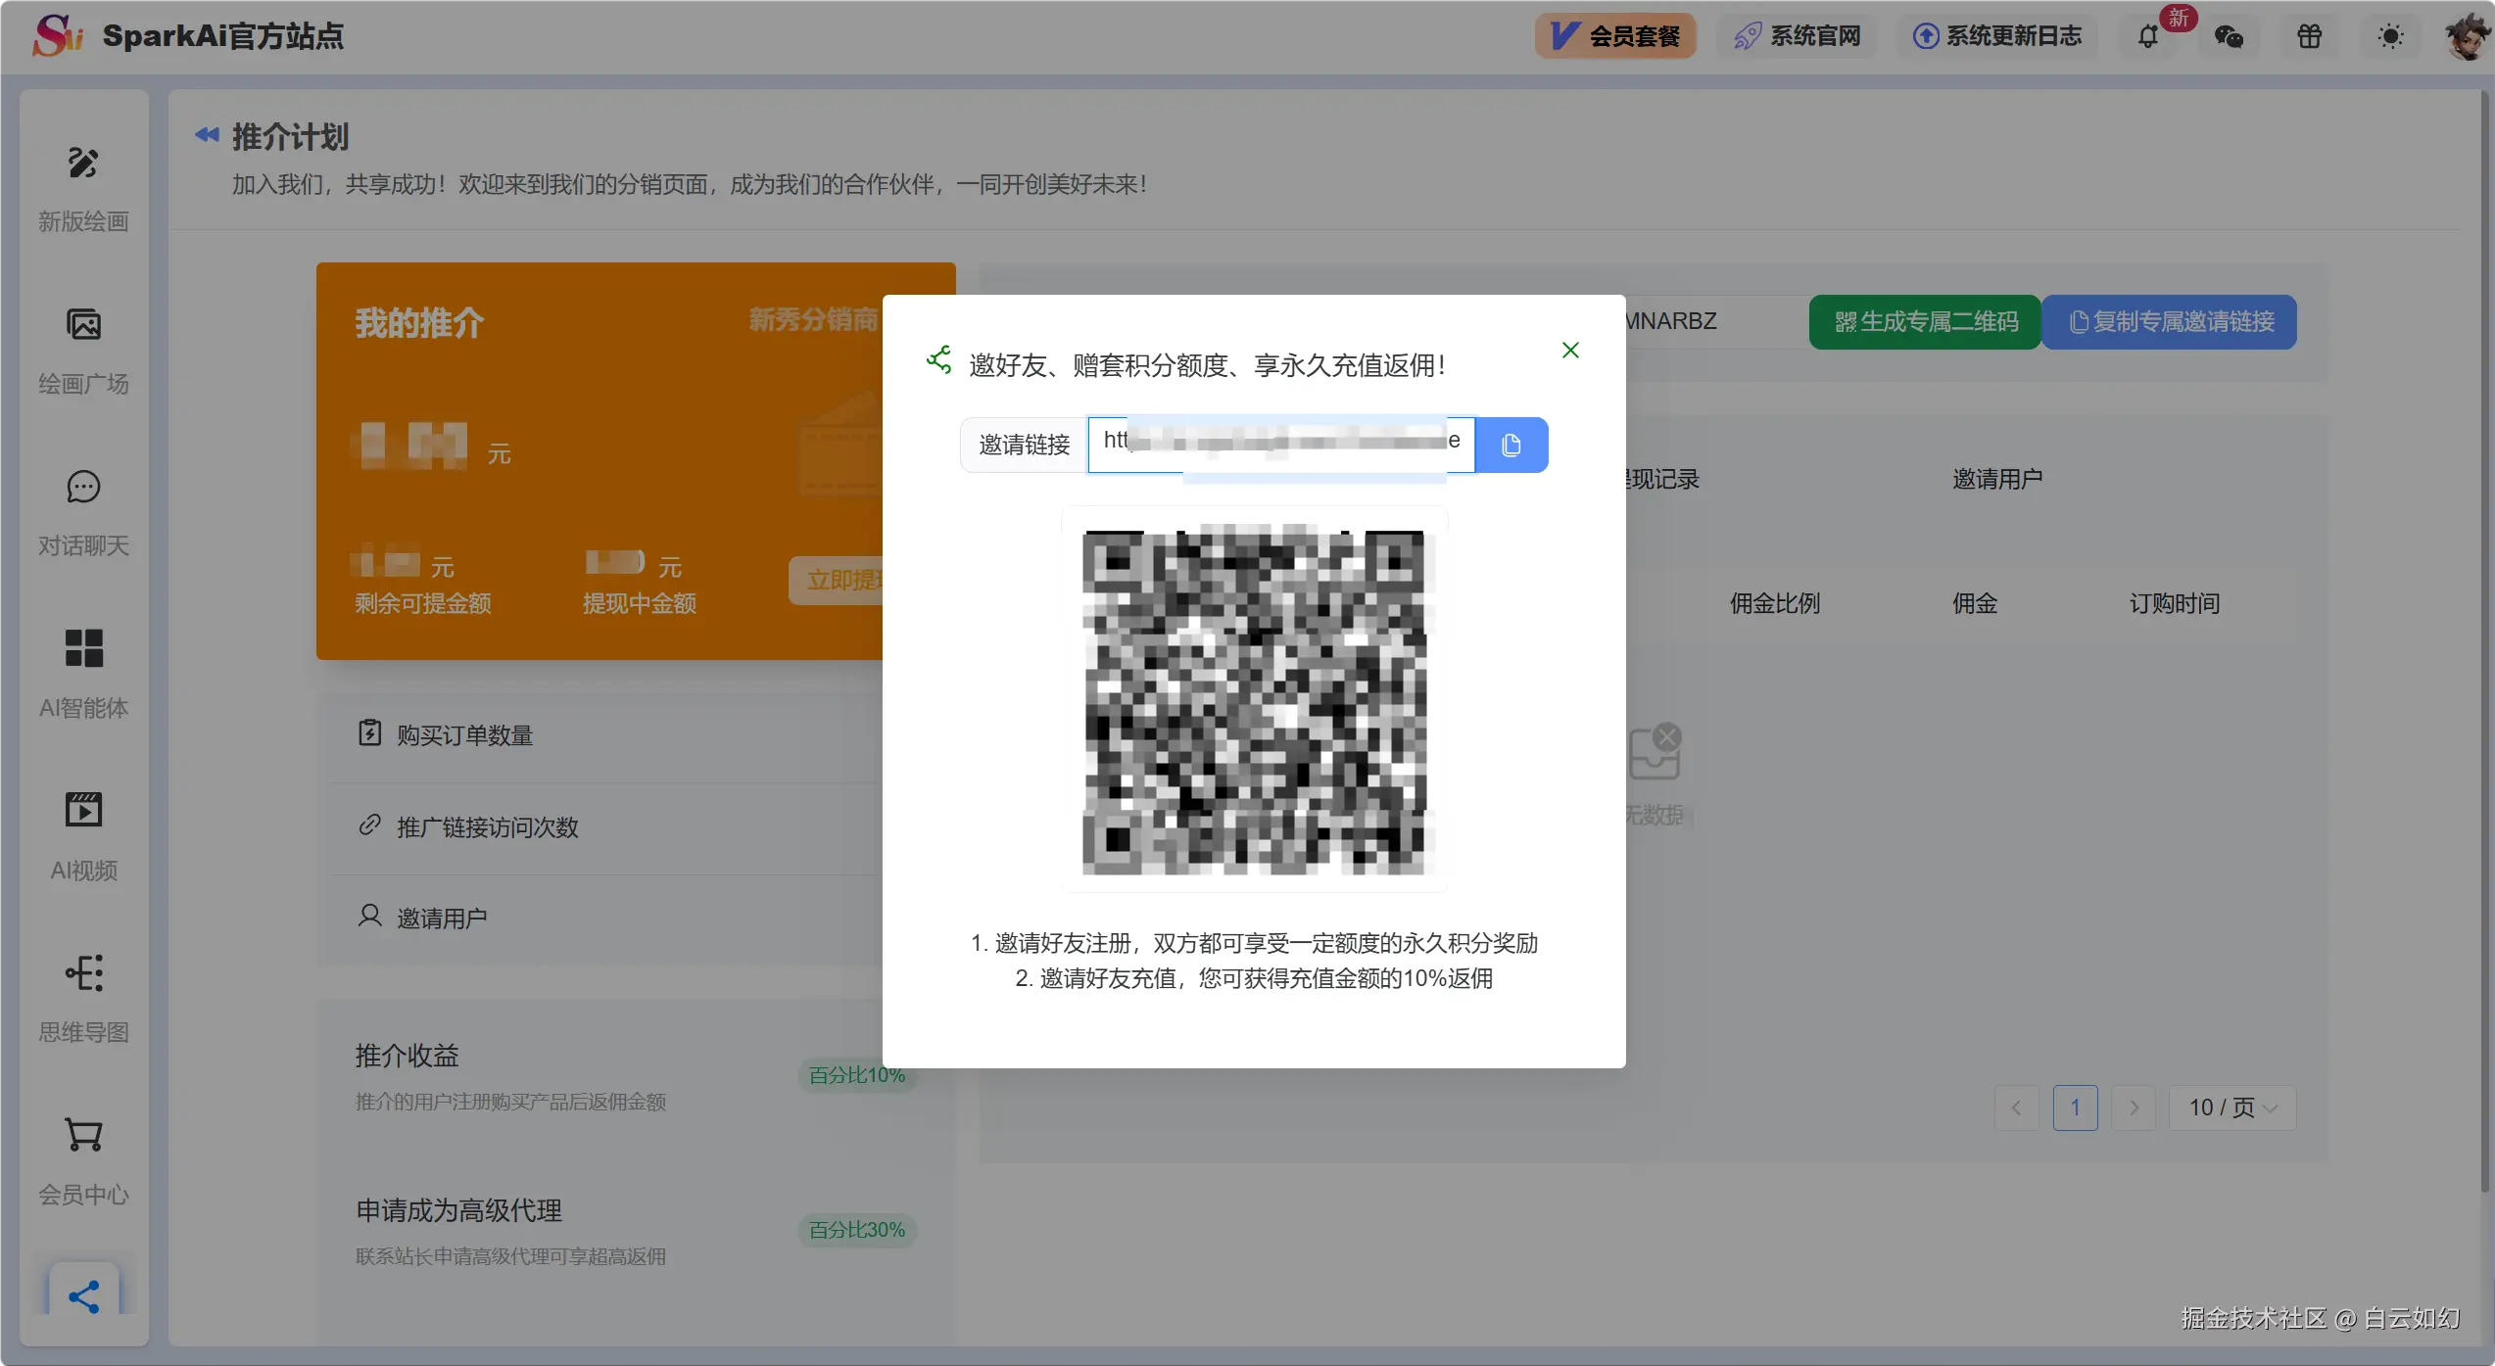Open 会员套餐 membership plans
The width and height of the screenshot is (2495, 1366).
(x=1615, y=36)
